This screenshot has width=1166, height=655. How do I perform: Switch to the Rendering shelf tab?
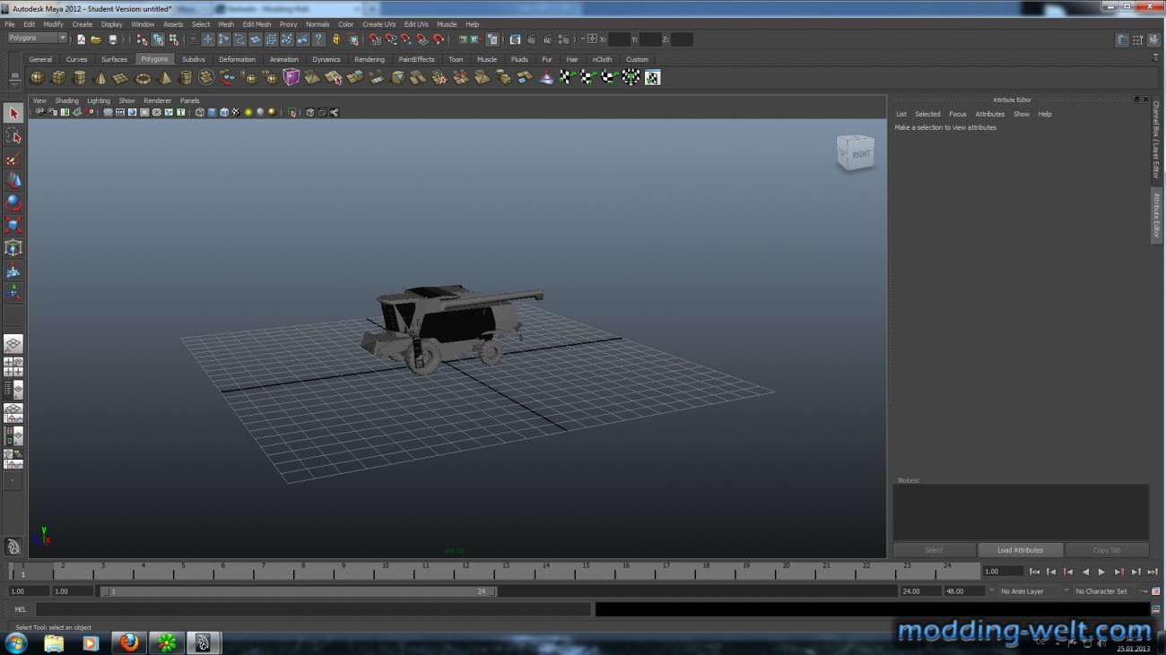point(370,59)
